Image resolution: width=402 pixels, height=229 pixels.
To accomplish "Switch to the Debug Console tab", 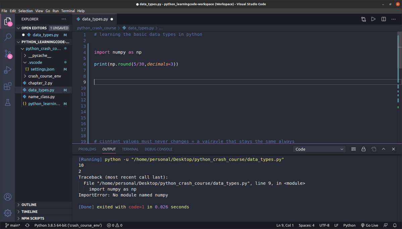I will coord(159,149).
